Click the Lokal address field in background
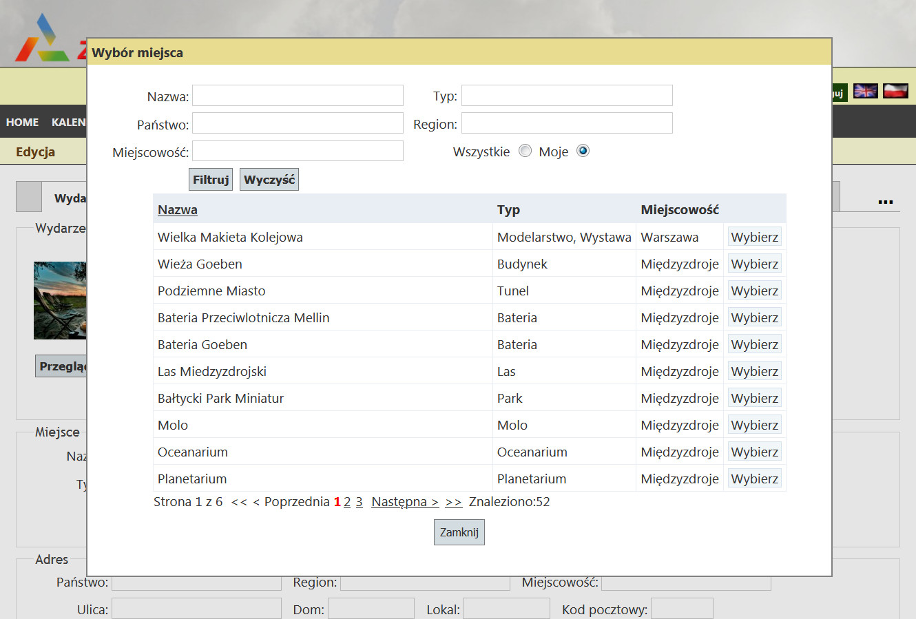916x619 pixels. click(x=506, y=609)
